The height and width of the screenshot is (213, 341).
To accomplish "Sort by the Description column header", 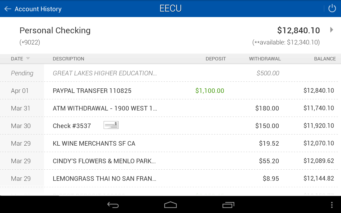I will (68, 59).
